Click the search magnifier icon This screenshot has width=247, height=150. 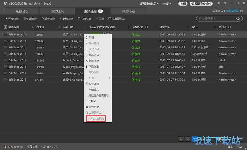(238, 19)
